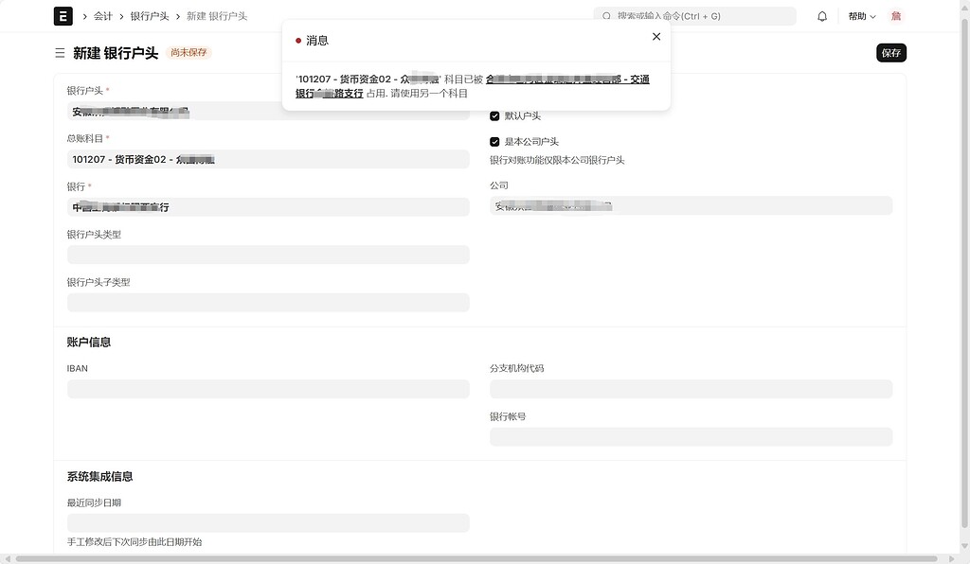Open the 银行户头类型 dropdown field
This screenshot has width=970, height=564.
click(x=268, y=255)
